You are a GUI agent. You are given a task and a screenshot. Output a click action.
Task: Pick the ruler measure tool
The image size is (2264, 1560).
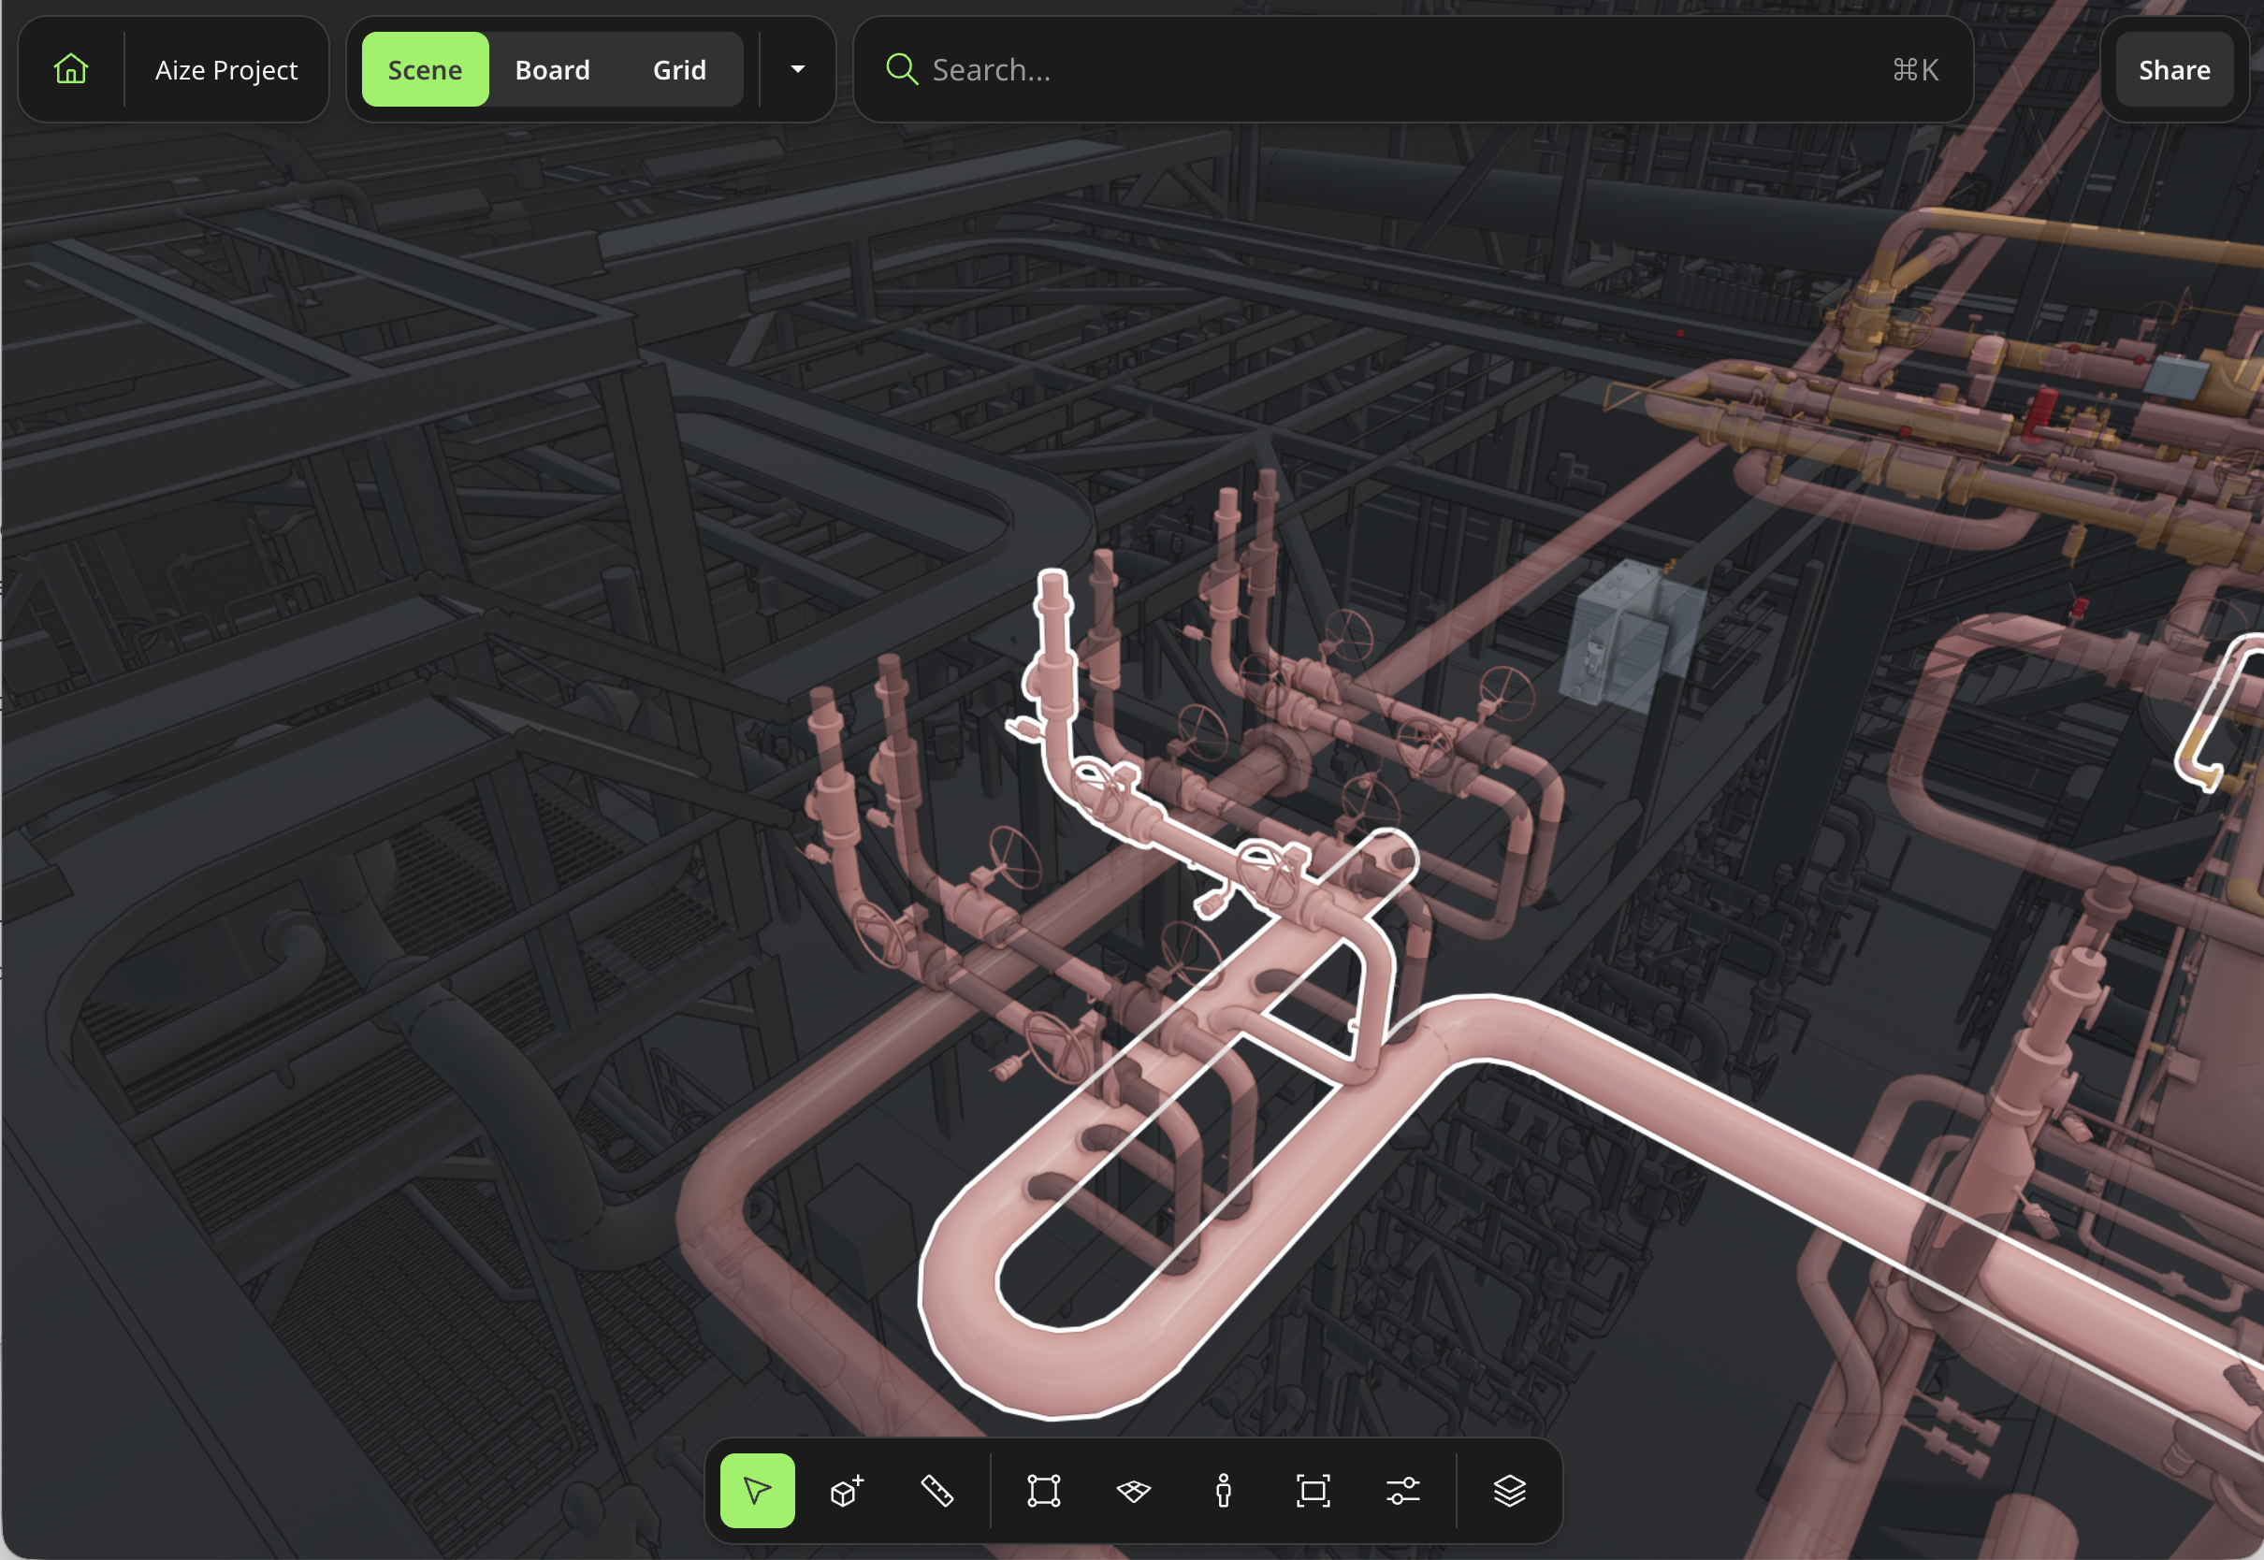(936, 1491)
